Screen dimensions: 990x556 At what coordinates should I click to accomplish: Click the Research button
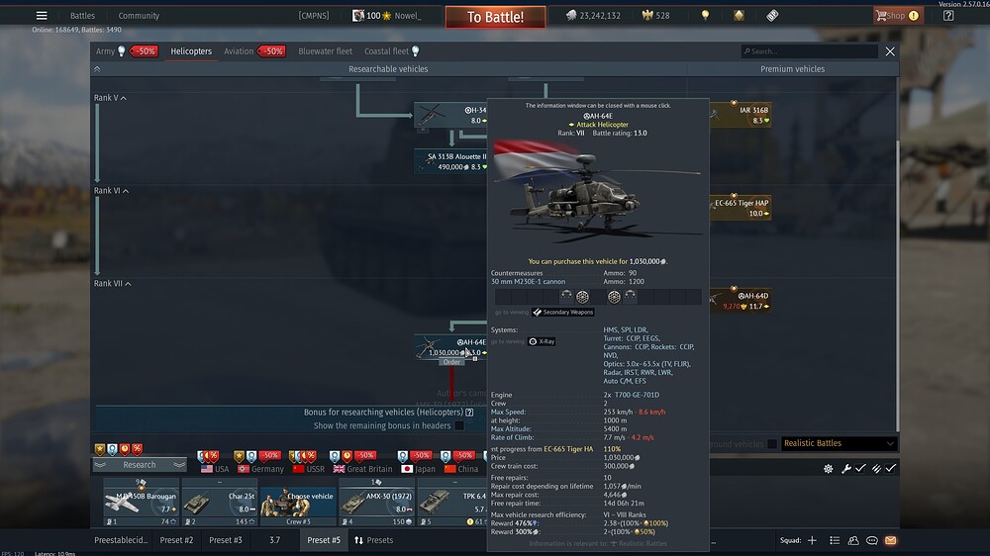140,465
